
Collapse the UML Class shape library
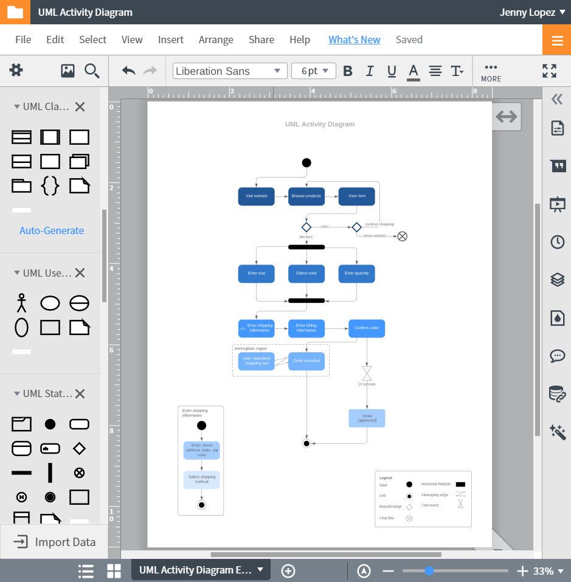pos(16,106)
